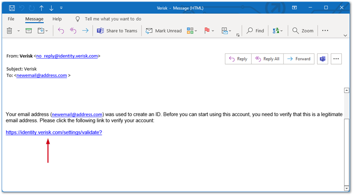Image resolution: width=353 pixels, height=195 pixels.
Task: Open the Move to folder dropdown
Action: [x=42, y=30]
